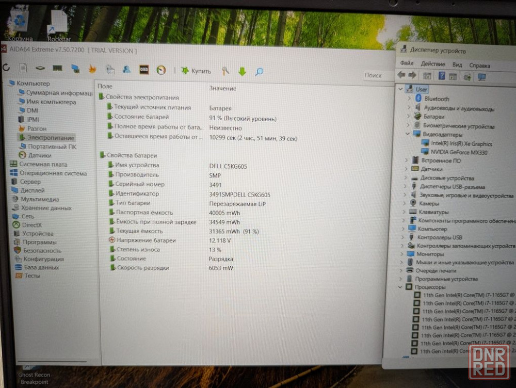Image resolution: width=516 pixels, height=388 pixels.
Task: Open the Мультимедиа category
Action: [36, 199]
